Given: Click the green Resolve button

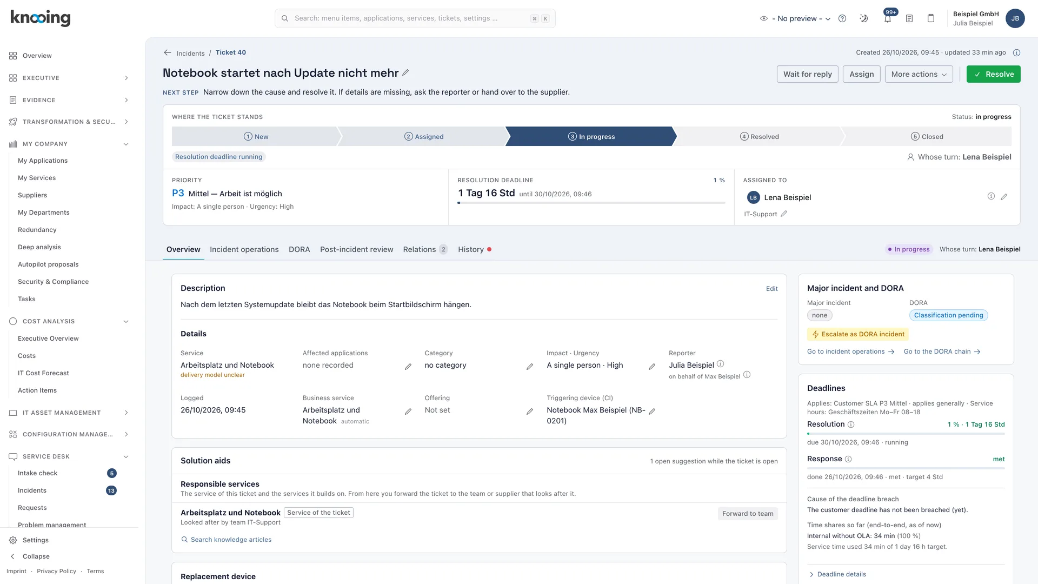Looking at the screenshot, I should (x=994, y=74).
